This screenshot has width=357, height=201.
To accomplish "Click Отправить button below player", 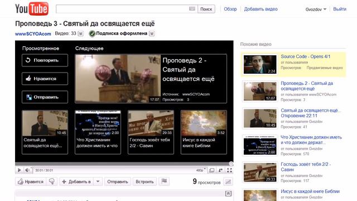I will tap(118, 181).
